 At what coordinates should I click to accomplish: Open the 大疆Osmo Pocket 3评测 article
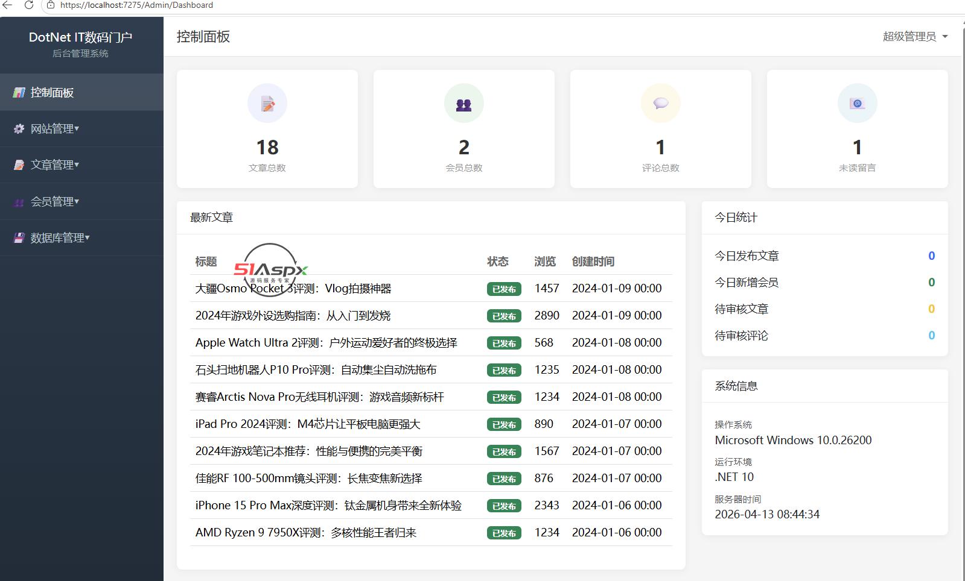click(x=293, y=288)
